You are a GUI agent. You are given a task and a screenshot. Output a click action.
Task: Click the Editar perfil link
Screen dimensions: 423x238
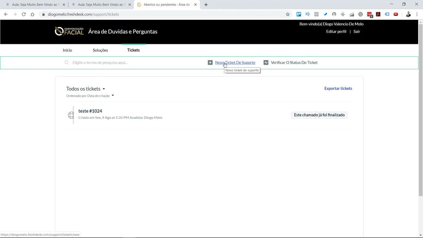336,31
